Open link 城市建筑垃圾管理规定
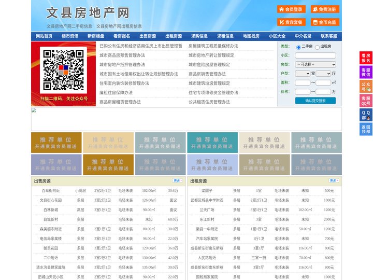The image size is (373, 280). point(209,83)
